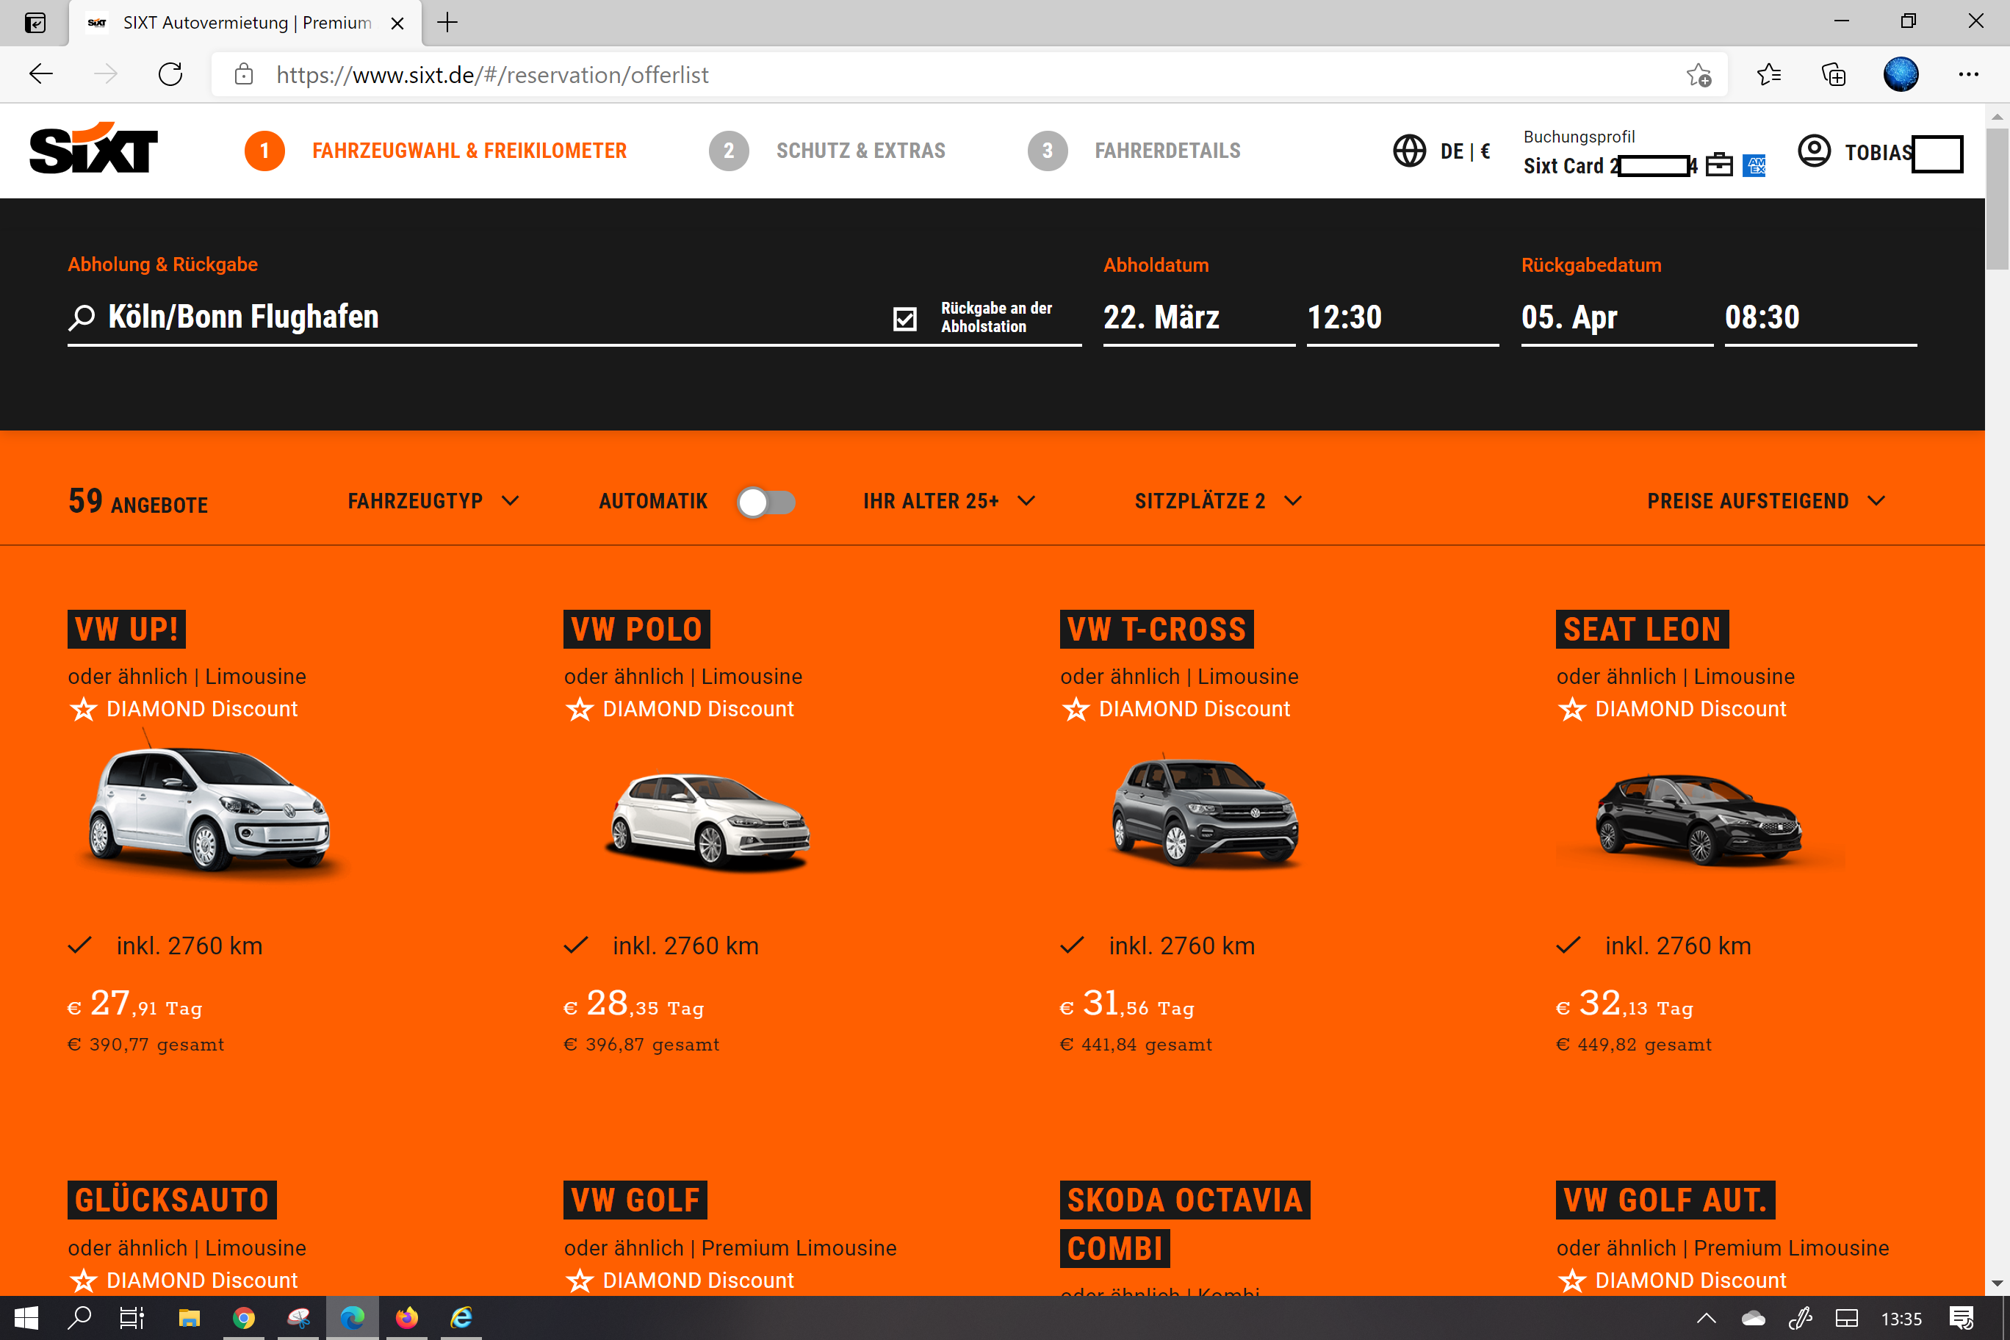Expand the Fahrzeugtyp filter

433,501
